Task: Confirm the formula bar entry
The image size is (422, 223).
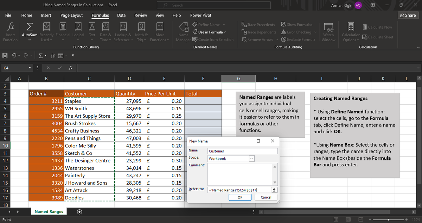Action: pos(59,67)
